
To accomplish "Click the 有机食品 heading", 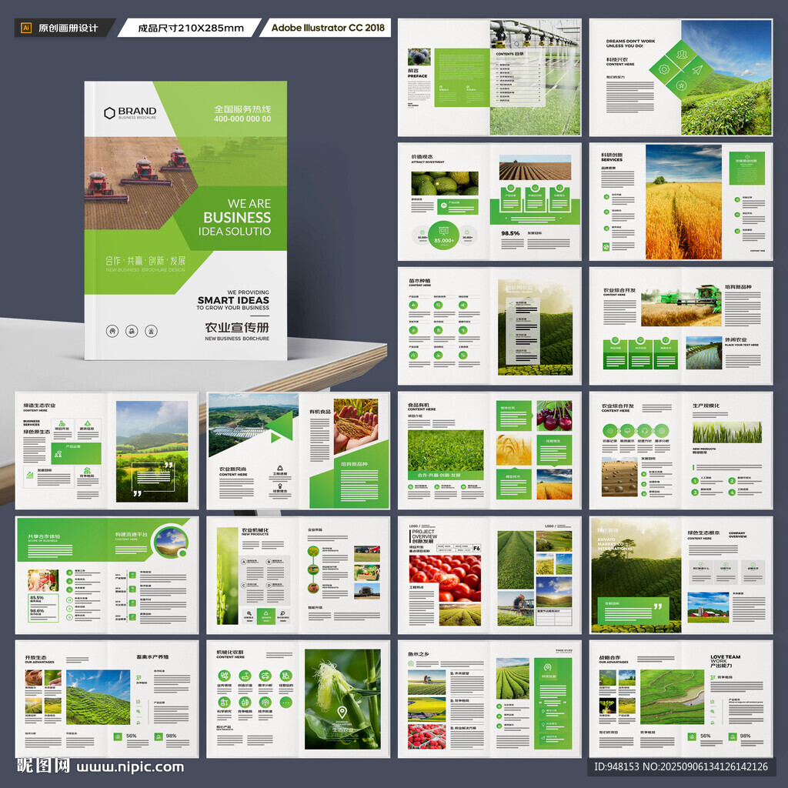I will pos(320,412).
